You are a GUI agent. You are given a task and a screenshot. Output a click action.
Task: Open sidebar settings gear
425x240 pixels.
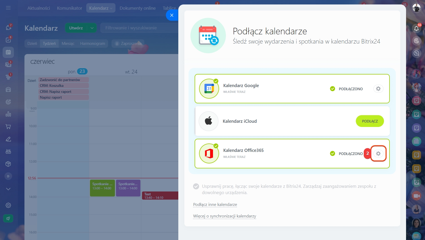tap(8, 205)
